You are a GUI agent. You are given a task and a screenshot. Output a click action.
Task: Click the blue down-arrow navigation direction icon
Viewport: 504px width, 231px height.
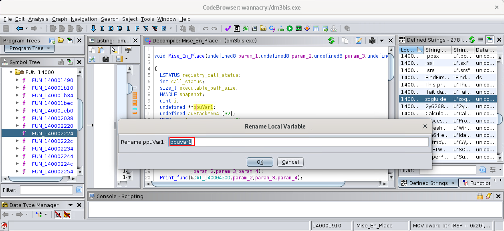click(x=93, y=28)
